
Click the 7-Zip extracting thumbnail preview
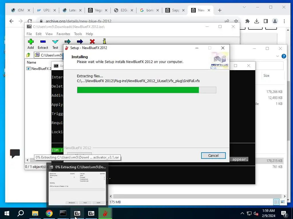coord(77,188)
